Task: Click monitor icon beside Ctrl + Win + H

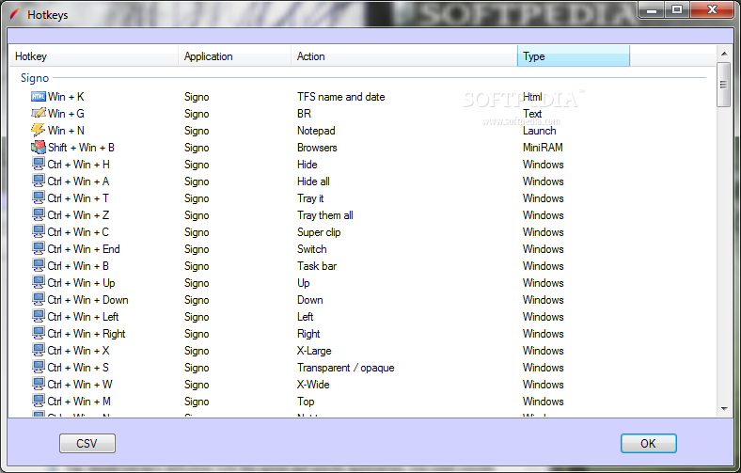Action: click(39, 164)
